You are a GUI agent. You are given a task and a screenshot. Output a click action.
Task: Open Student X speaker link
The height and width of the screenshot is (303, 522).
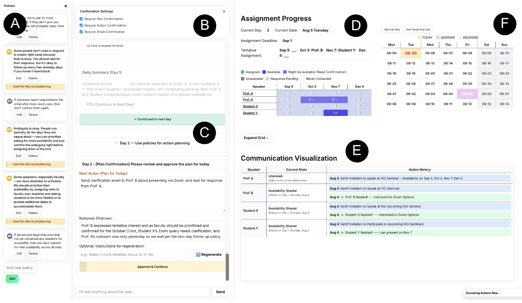click(250, 107)
